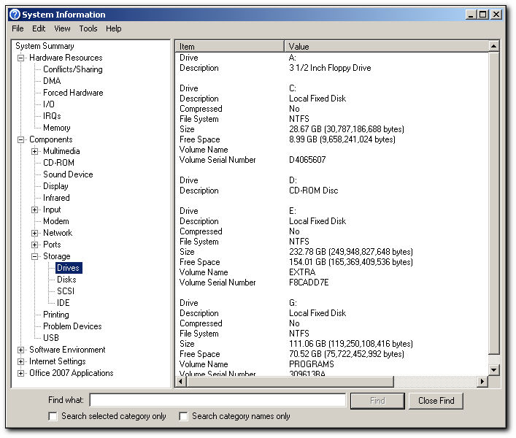The height and width of the screenshot is (438, 516).
Task: Close the System Information window
Action: tap(496, 15)
